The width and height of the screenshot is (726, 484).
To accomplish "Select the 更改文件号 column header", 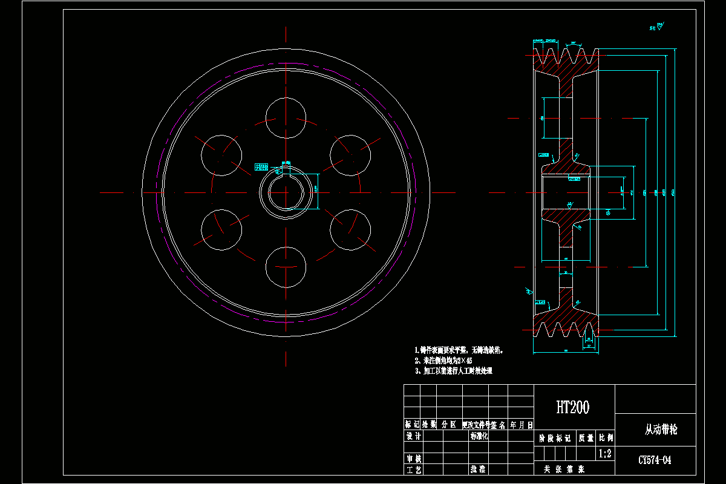I will (477, 425).
